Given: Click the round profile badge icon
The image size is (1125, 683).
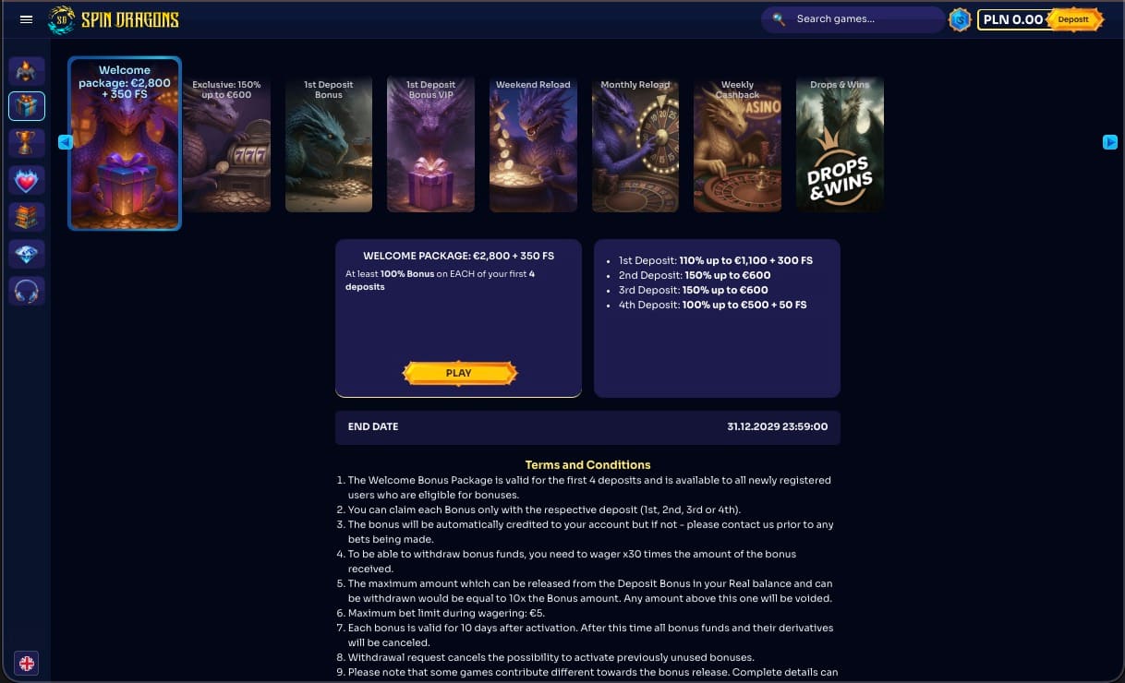Looking at the screenshot, I should (x=961, y=19).
